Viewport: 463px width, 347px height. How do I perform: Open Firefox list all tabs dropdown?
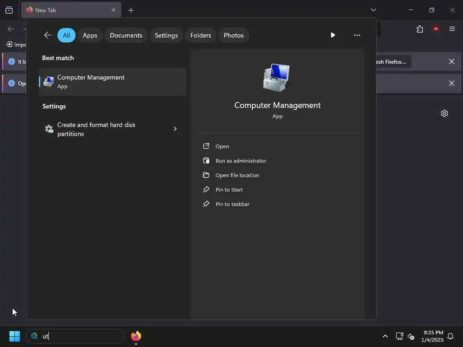coord(373,10)
